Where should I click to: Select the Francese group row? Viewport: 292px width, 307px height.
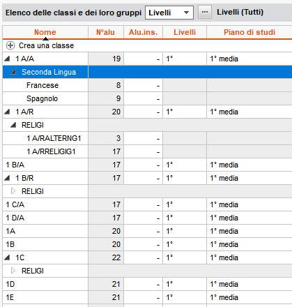coord(147,85)
